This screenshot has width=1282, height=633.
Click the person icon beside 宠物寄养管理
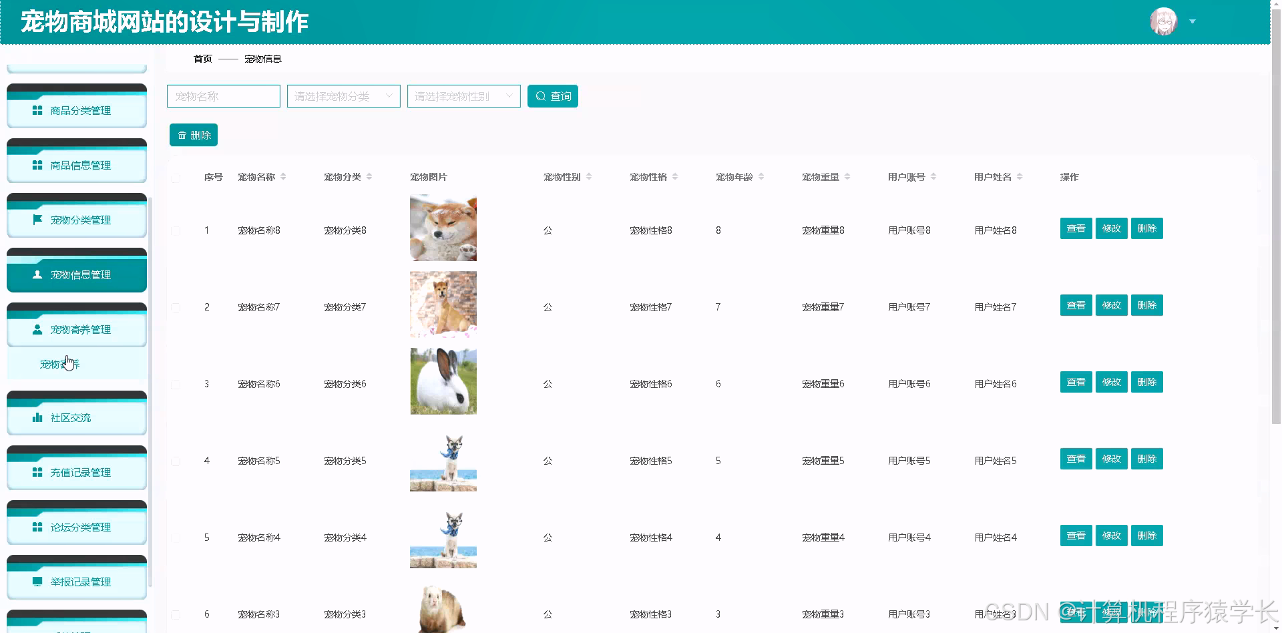coord(37,329)
